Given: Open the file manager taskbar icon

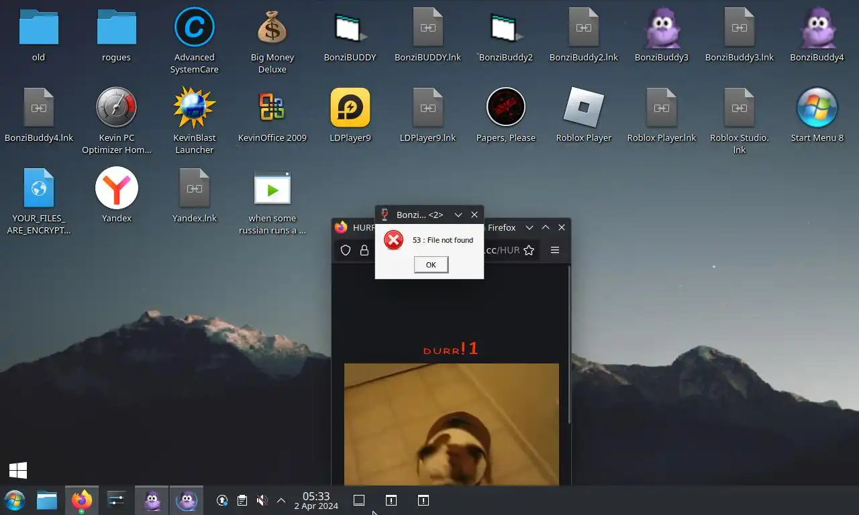Looking at the screenshot, I should (47, 500).
